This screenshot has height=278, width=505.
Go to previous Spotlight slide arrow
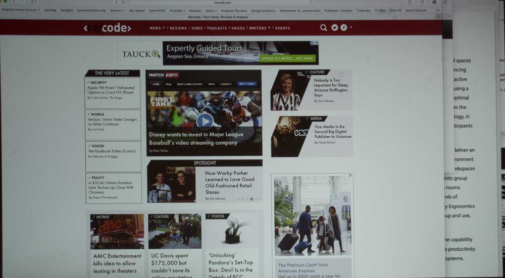coord(238,199)
